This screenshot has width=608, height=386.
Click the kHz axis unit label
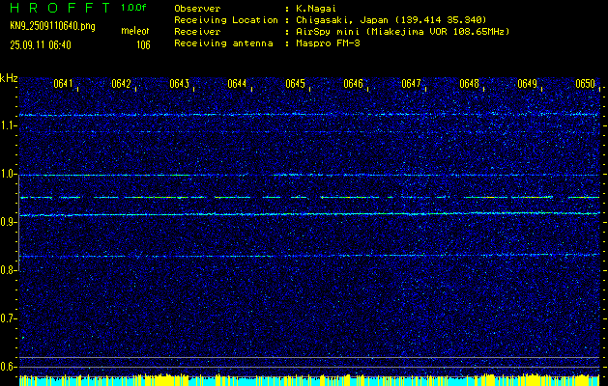point(9,78)
